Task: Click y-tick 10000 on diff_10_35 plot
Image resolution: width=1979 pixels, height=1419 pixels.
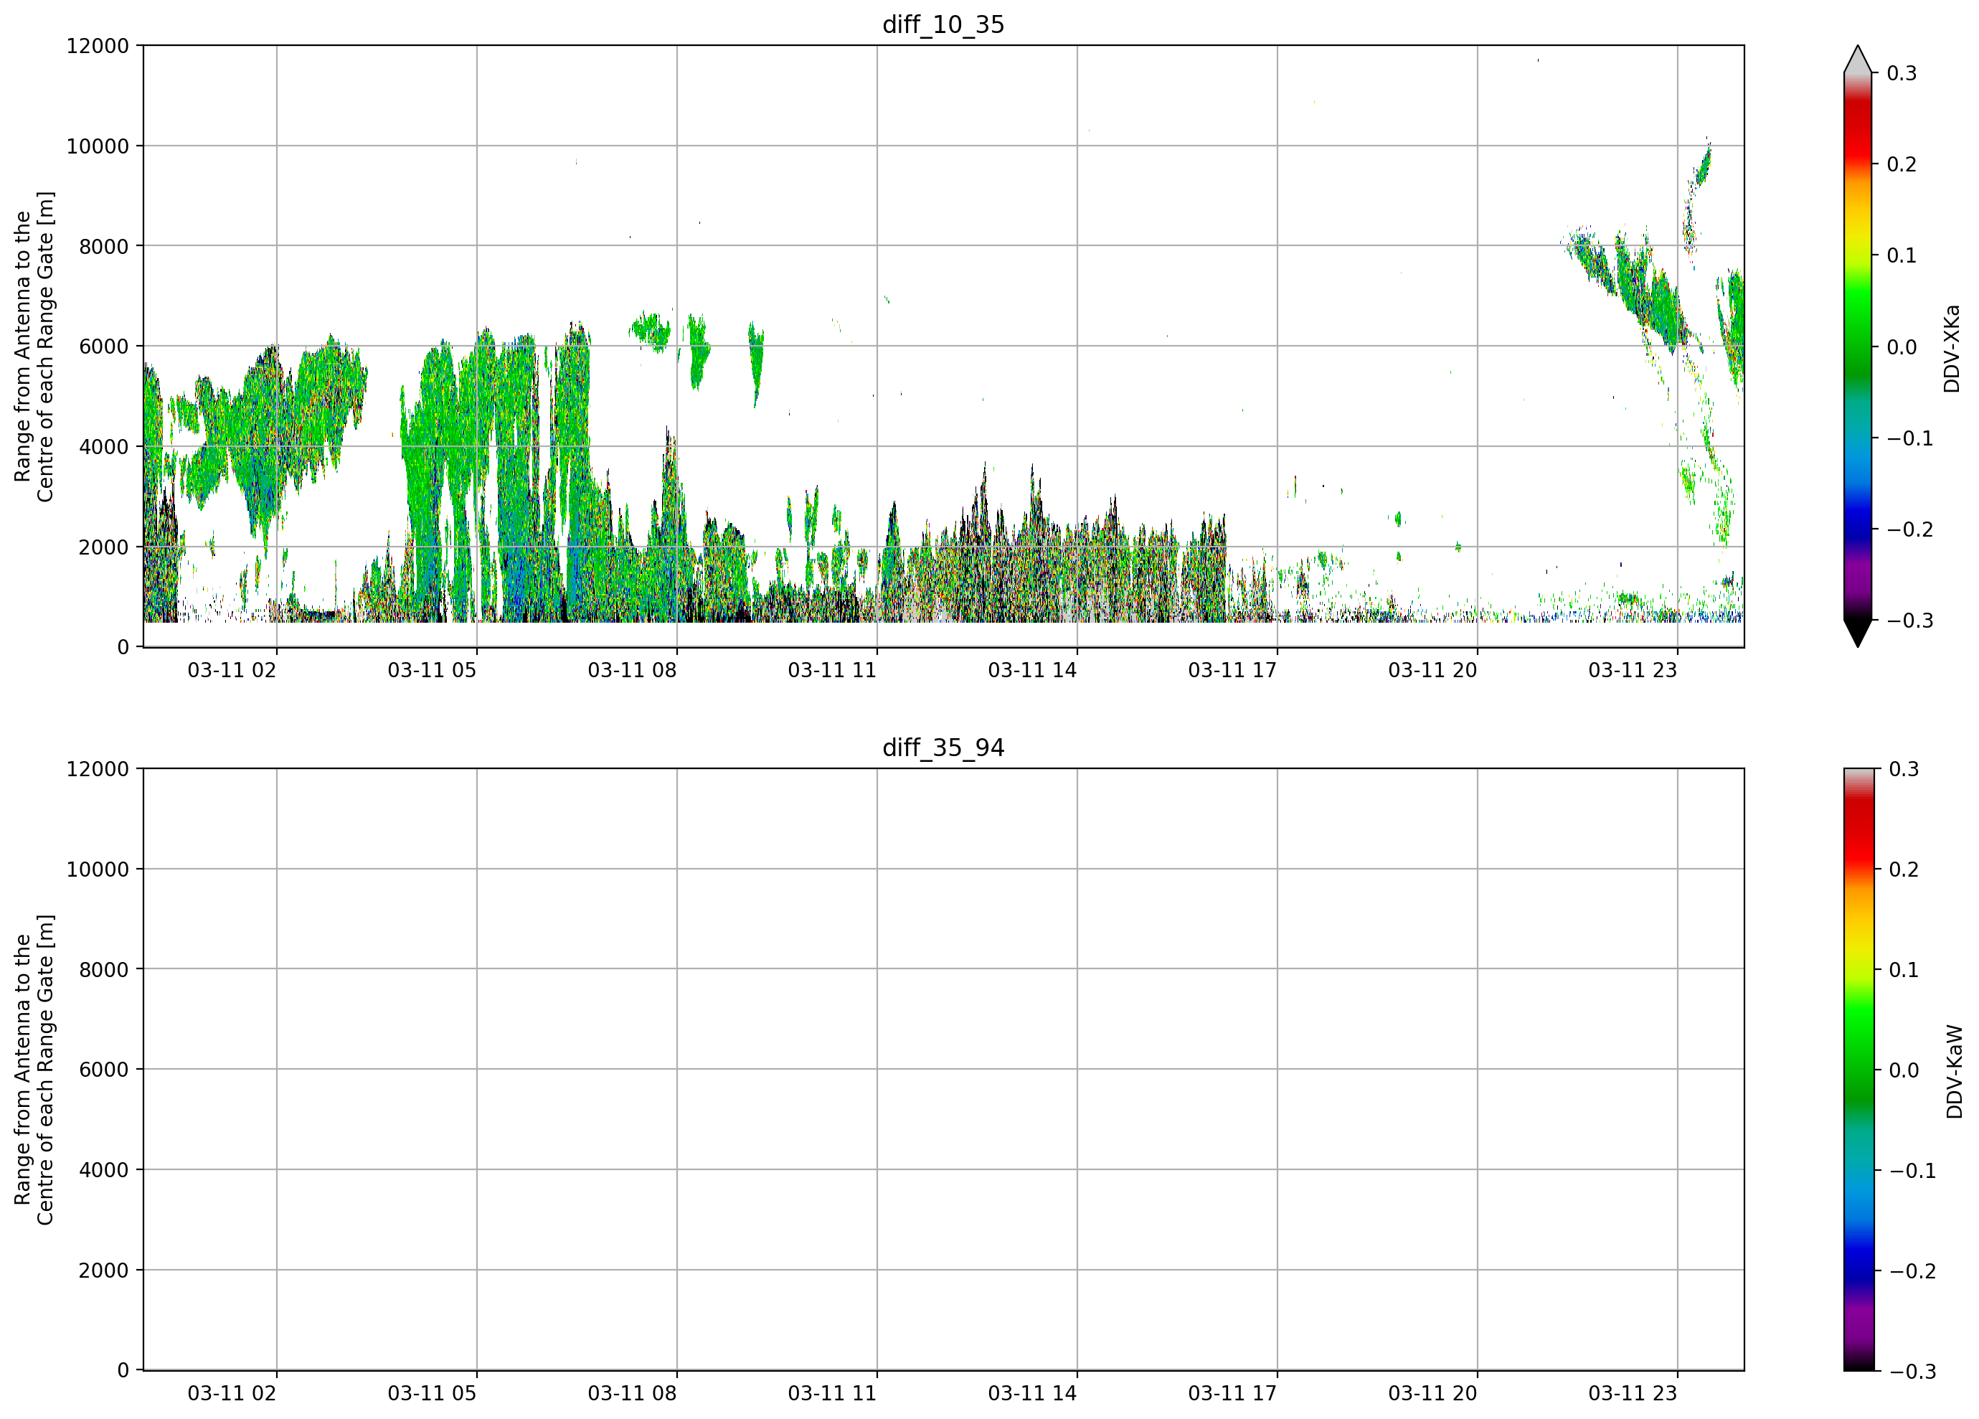Action: tap(98, 146)
